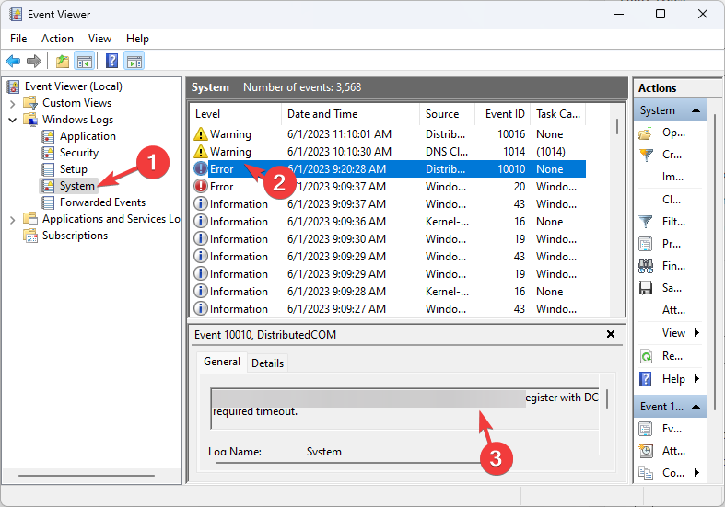725x507 pixels.
Task: Switch to the Details tab
Action: pos(268,363)
